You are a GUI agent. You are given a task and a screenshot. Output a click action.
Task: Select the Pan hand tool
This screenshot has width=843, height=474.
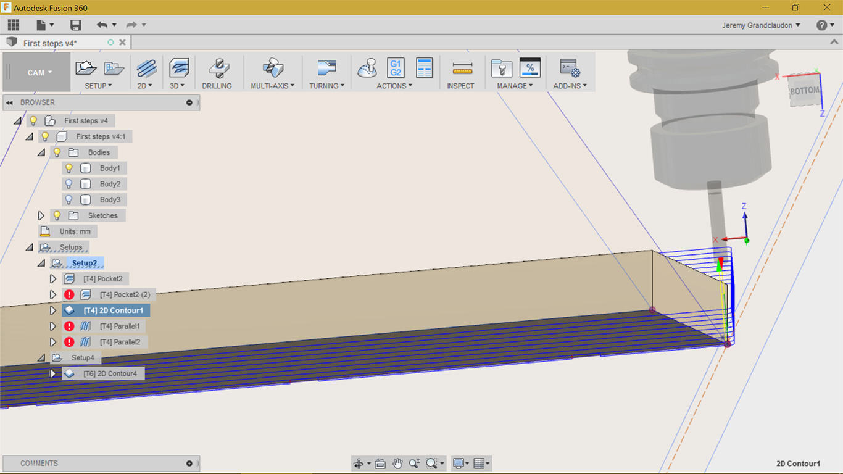[x=397, y=464]
